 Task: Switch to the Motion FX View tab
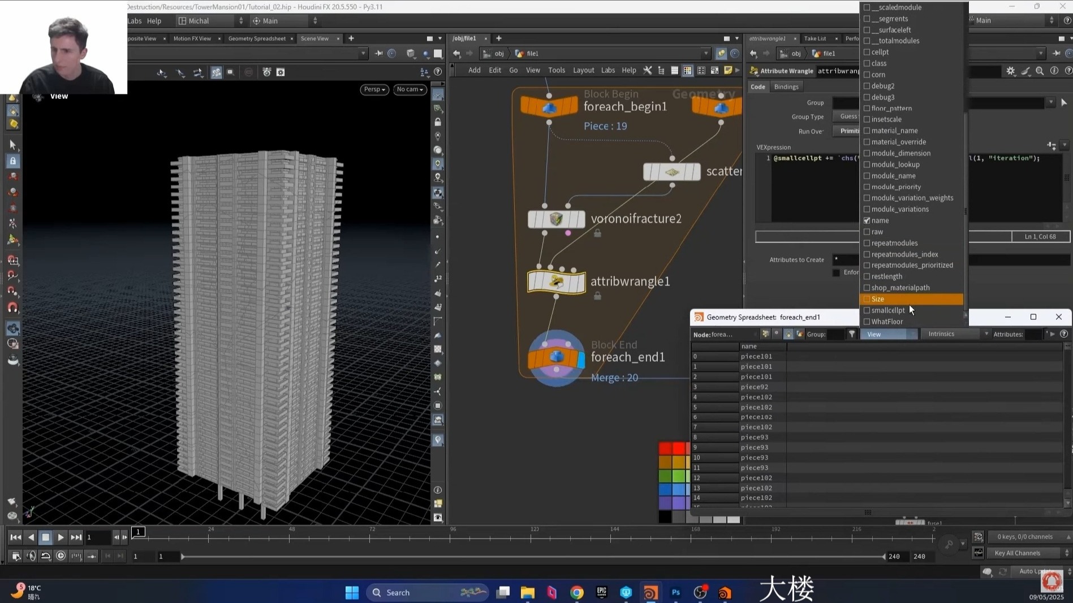192,38
